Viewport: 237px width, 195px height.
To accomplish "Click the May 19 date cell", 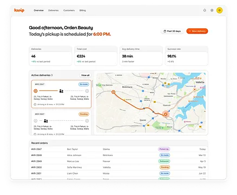I will tap(202, 167).
